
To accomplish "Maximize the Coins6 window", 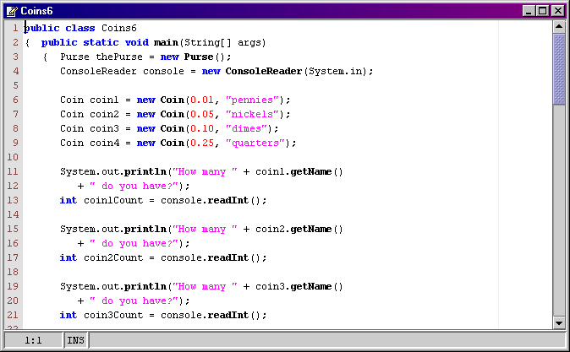I will tap(542, 11).
